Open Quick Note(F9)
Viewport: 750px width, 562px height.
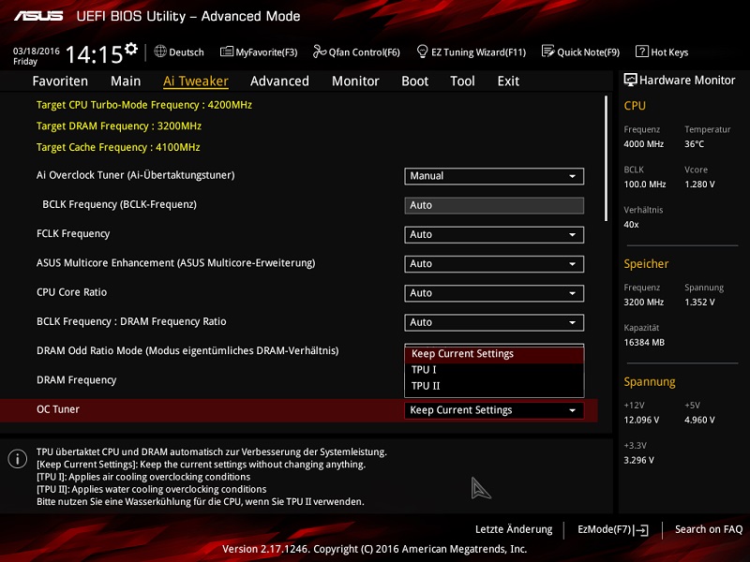coord(580,52)
